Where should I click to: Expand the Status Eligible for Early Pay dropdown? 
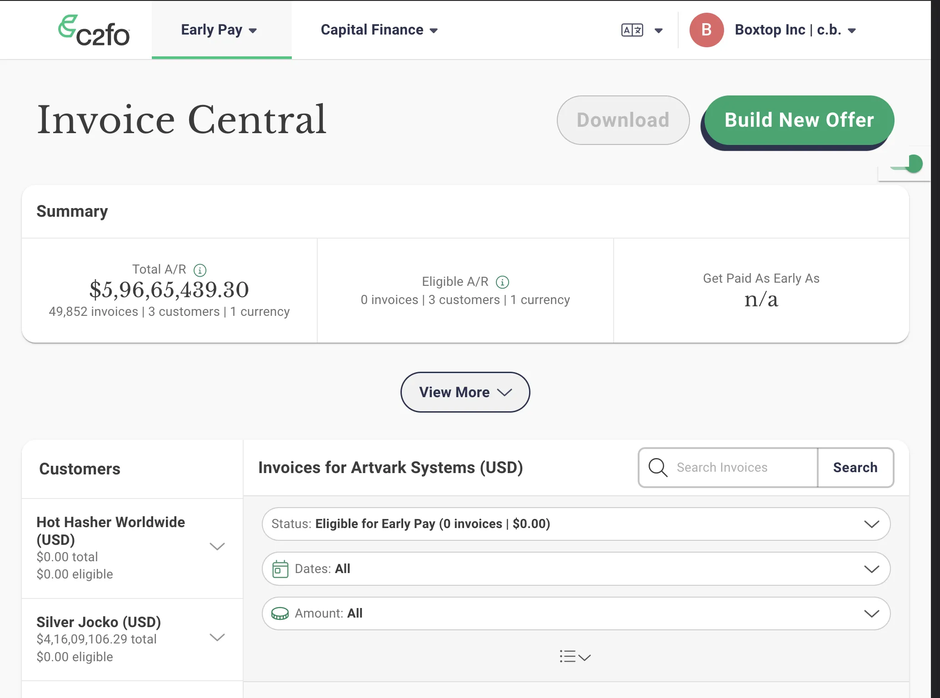click(576, 524)
